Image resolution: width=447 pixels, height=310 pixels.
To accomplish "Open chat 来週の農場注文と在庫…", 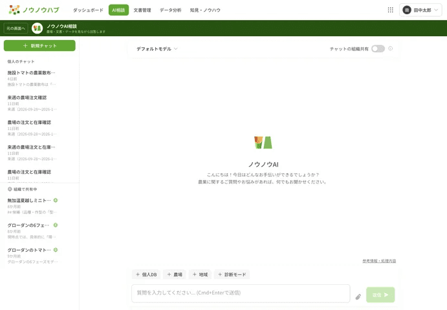I will (x=39, y=152).
